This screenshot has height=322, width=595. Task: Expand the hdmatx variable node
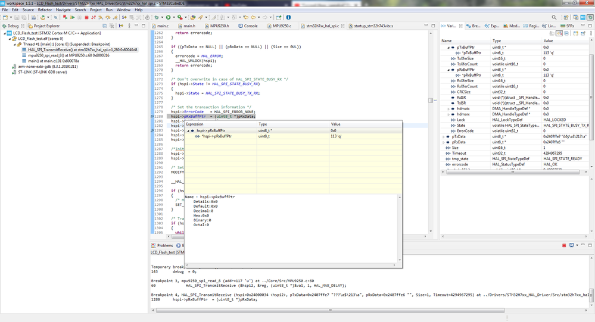[448, 109]
